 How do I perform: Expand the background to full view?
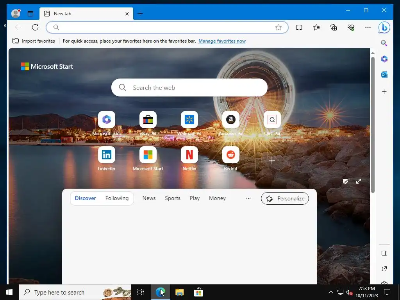tap(359, 181)
